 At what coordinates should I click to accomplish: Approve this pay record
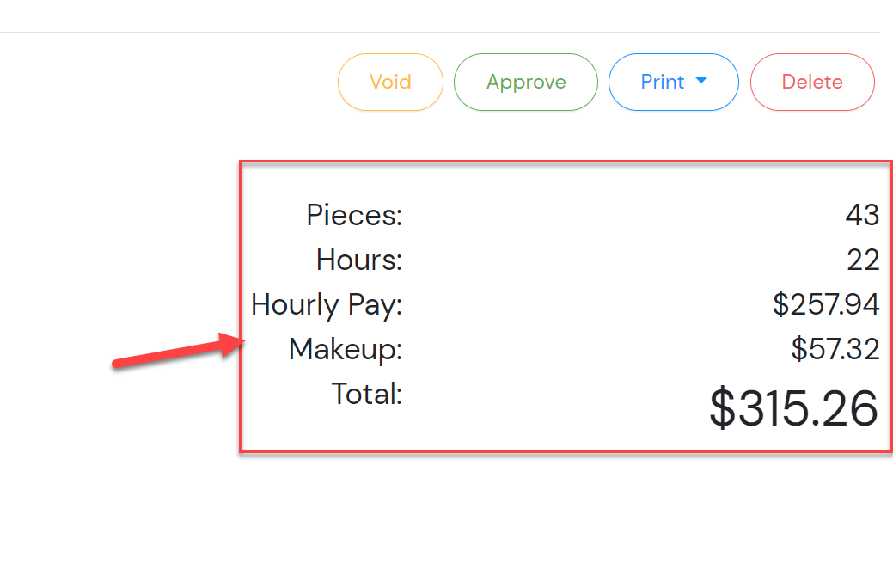click(x=526, y=83)
